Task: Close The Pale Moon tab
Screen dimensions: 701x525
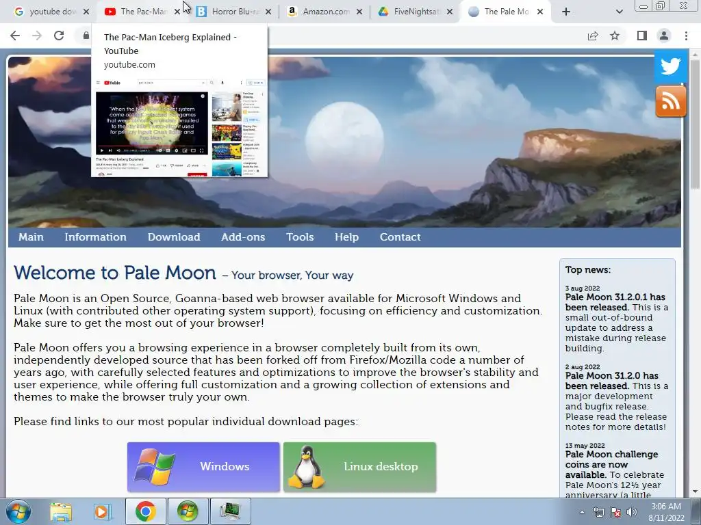Action: tap(540, 12)
